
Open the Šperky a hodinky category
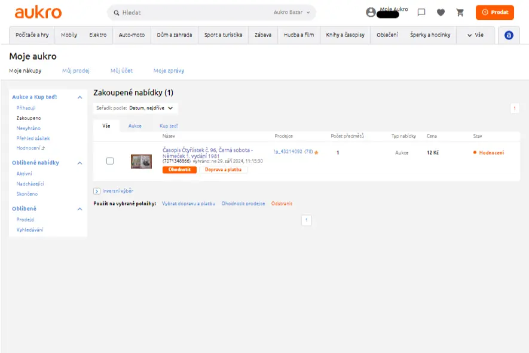(430, 35)
